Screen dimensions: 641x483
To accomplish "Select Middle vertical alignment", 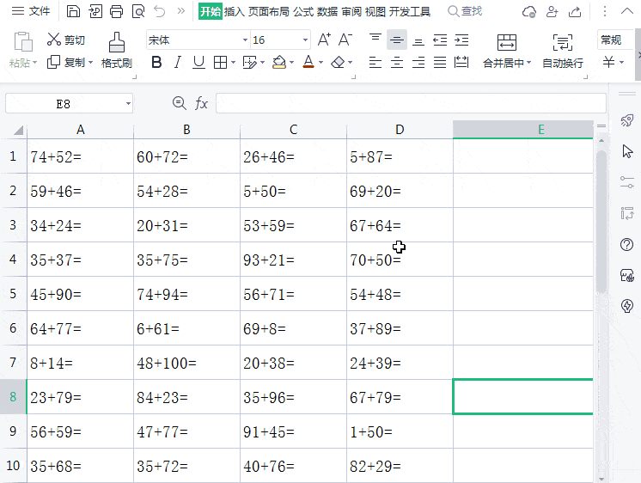I will [396, 40].
